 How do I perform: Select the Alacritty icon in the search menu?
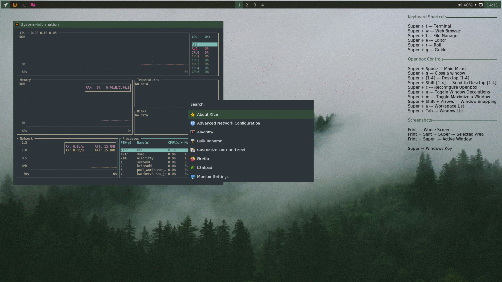click(x=193, y=132)
